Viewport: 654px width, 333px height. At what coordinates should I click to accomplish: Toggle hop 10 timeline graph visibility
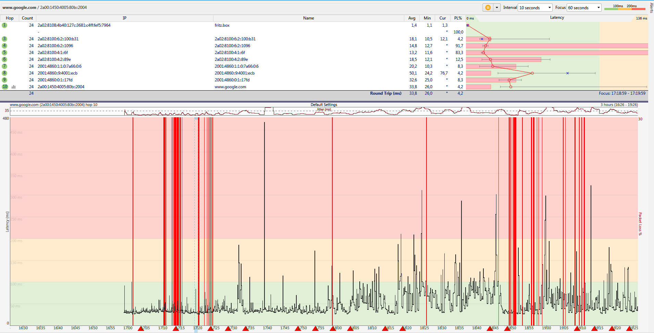coord(14,87)
